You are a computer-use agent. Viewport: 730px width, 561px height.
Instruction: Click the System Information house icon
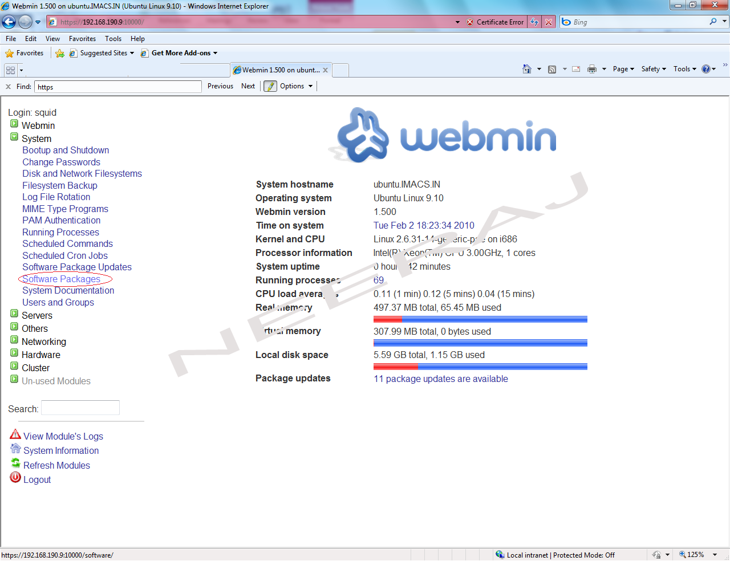point(15,449)
